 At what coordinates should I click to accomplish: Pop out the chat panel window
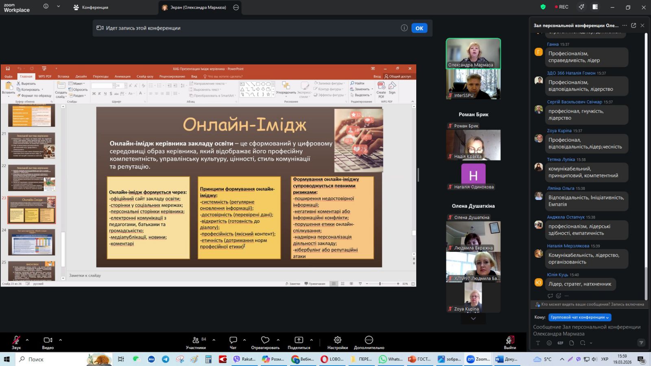tap(634, 25)
